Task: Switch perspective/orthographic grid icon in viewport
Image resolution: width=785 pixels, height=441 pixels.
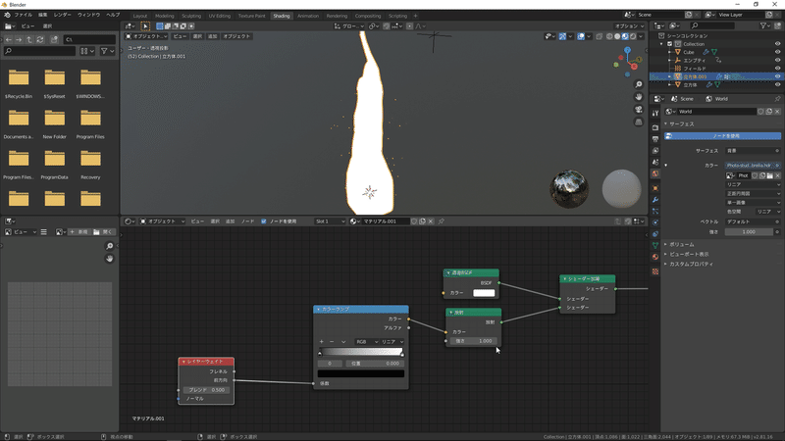Action: (639, 122)
